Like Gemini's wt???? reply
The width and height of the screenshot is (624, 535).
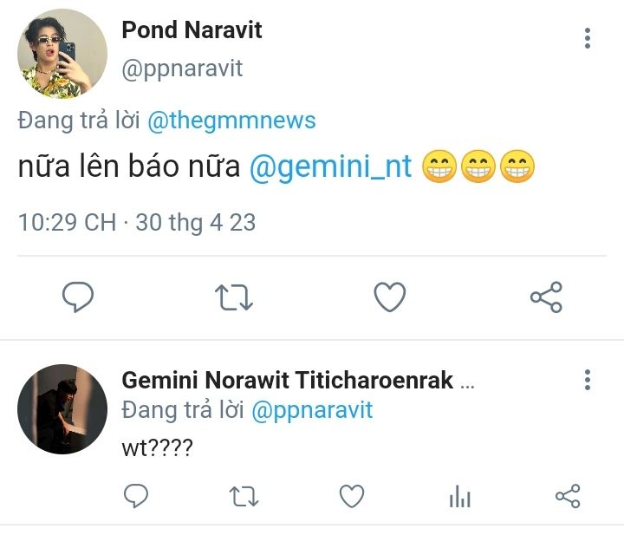tap(352, 496)
